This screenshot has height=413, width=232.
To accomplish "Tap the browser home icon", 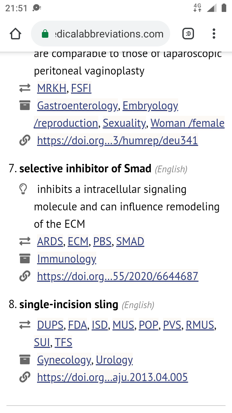I will click(15, 34).
